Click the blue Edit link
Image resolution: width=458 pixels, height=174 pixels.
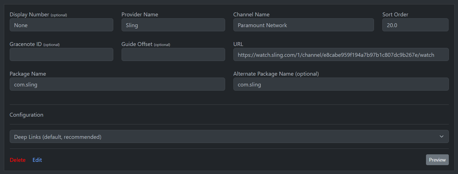click(37, 160)
